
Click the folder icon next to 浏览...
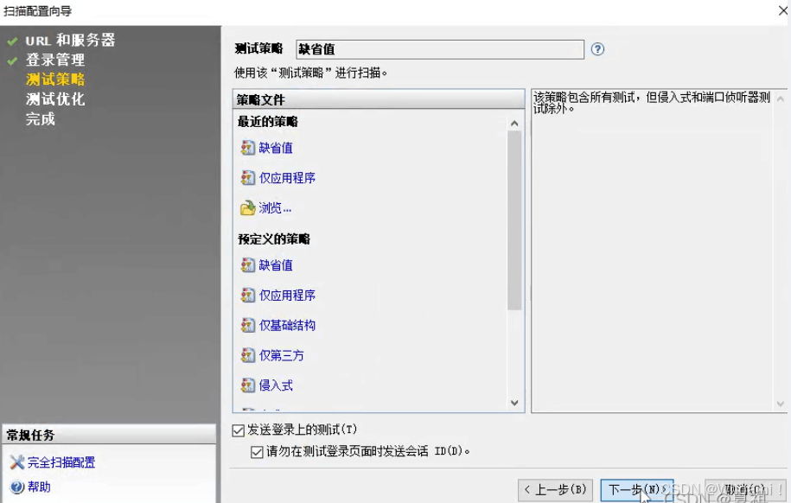(x=248, y=208)
